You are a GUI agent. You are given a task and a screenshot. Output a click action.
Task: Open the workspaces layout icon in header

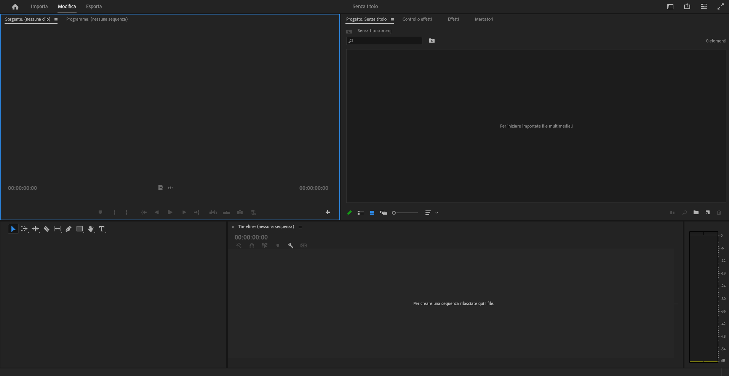coord(670,6)
